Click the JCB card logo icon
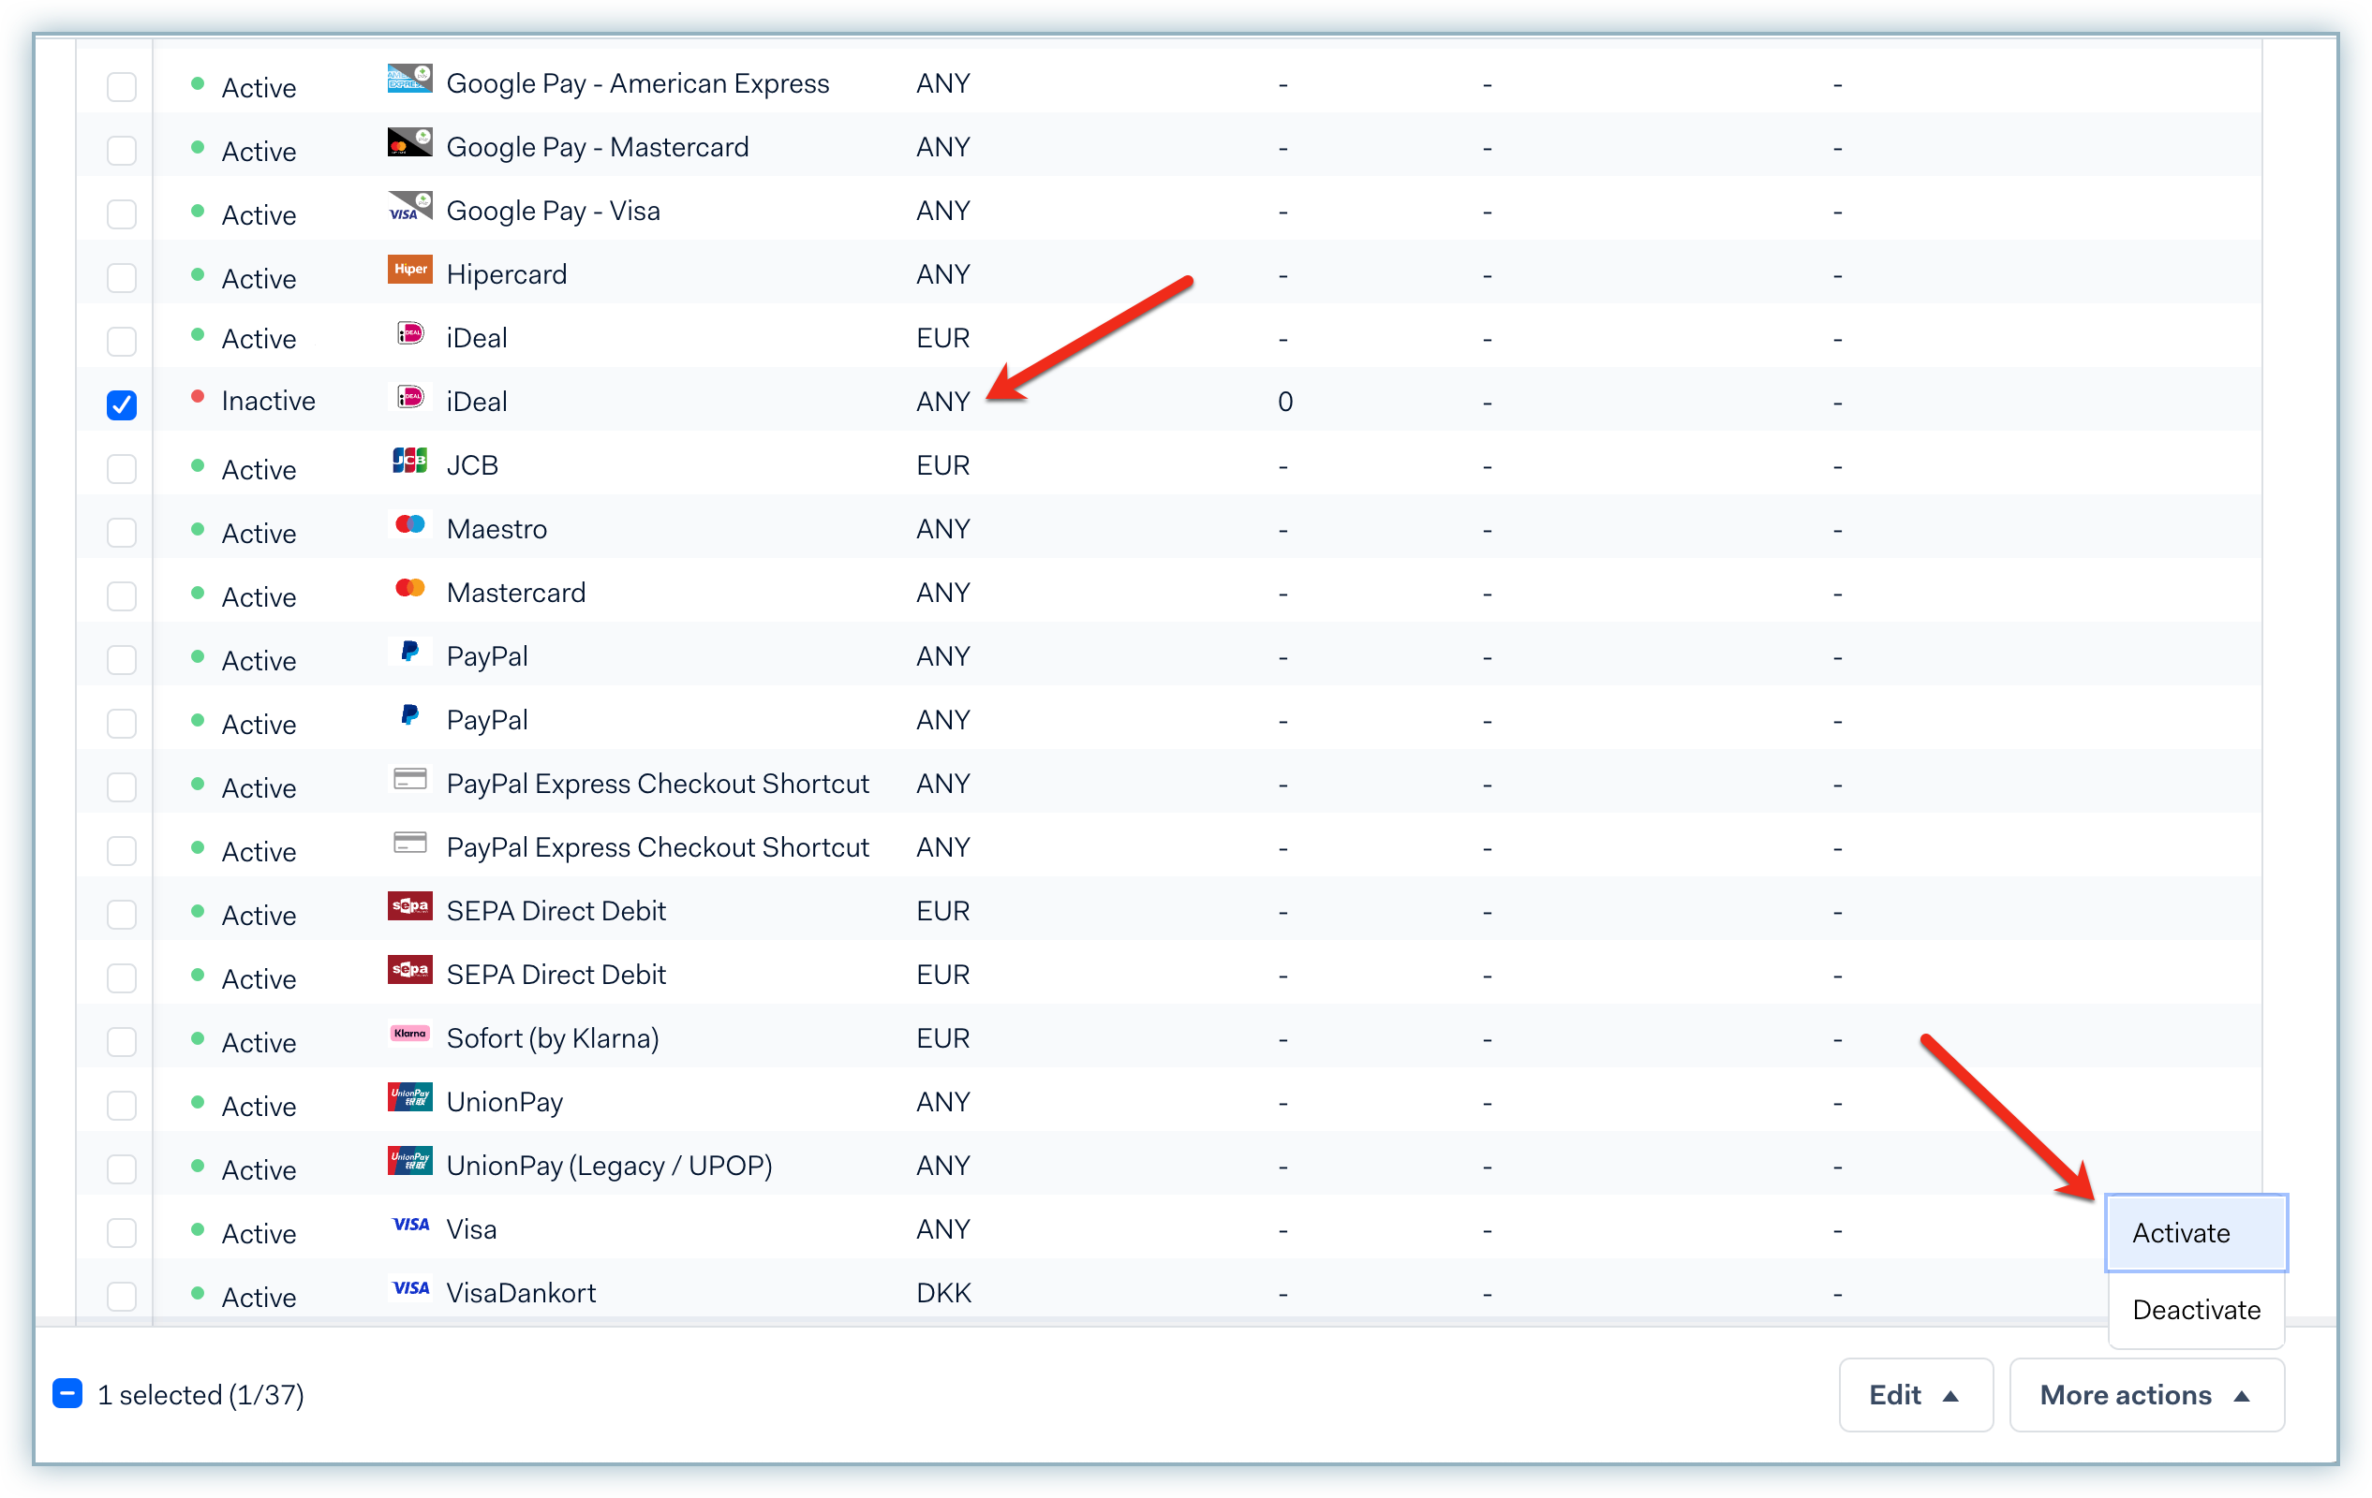The height and width of the screenshot is (1498, 2372). point(409,461)
